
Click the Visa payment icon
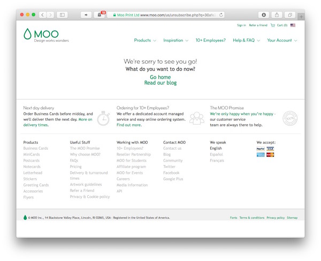click(270, 149)
